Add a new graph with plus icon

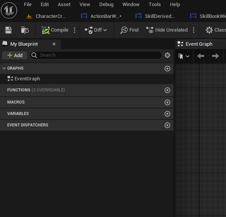click(x=167, y=69)
